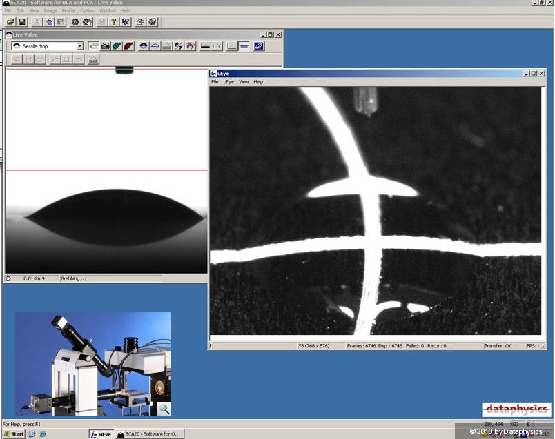The width and height of the screenshot is (555, 439).
Task: Click the yellow question mark help icon
Action: pyautogui.click(x=113, y=22)
